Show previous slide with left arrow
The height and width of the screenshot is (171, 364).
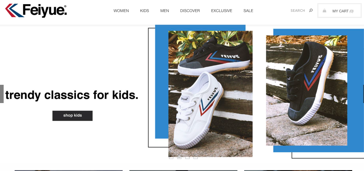[2, 94]
